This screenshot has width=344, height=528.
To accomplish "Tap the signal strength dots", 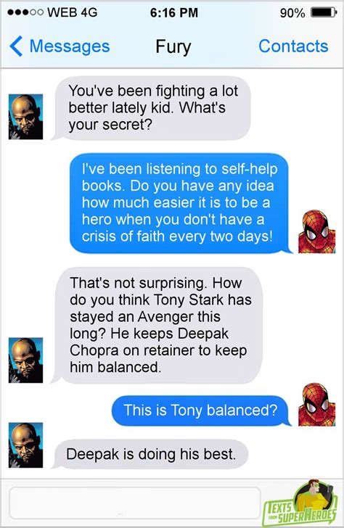I will [25, 12].
